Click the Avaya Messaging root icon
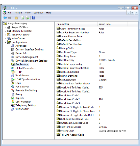The width and height of the screenshot is (140, 146). 5,24
